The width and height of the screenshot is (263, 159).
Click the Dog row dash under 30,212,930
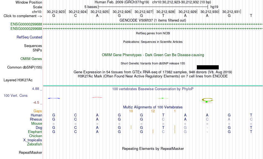207,128
